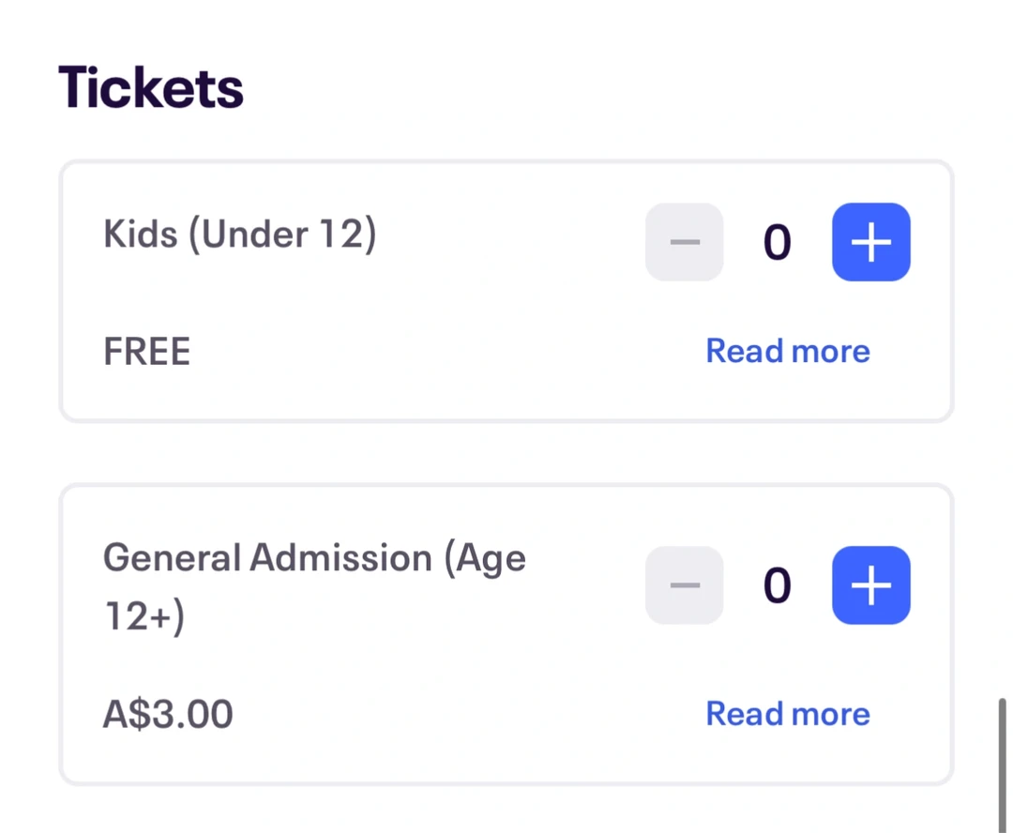Decrease General Admission ticket quantity
Viewport: 1013px width, 833px height.
(x=684, y=585)
